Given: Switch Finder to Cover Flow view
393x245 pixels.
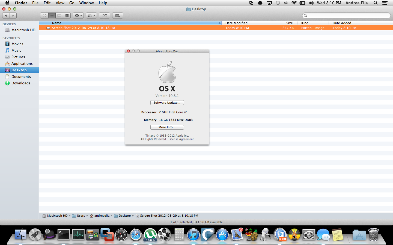Looking at the screenshot, I should tap(67, 16).
